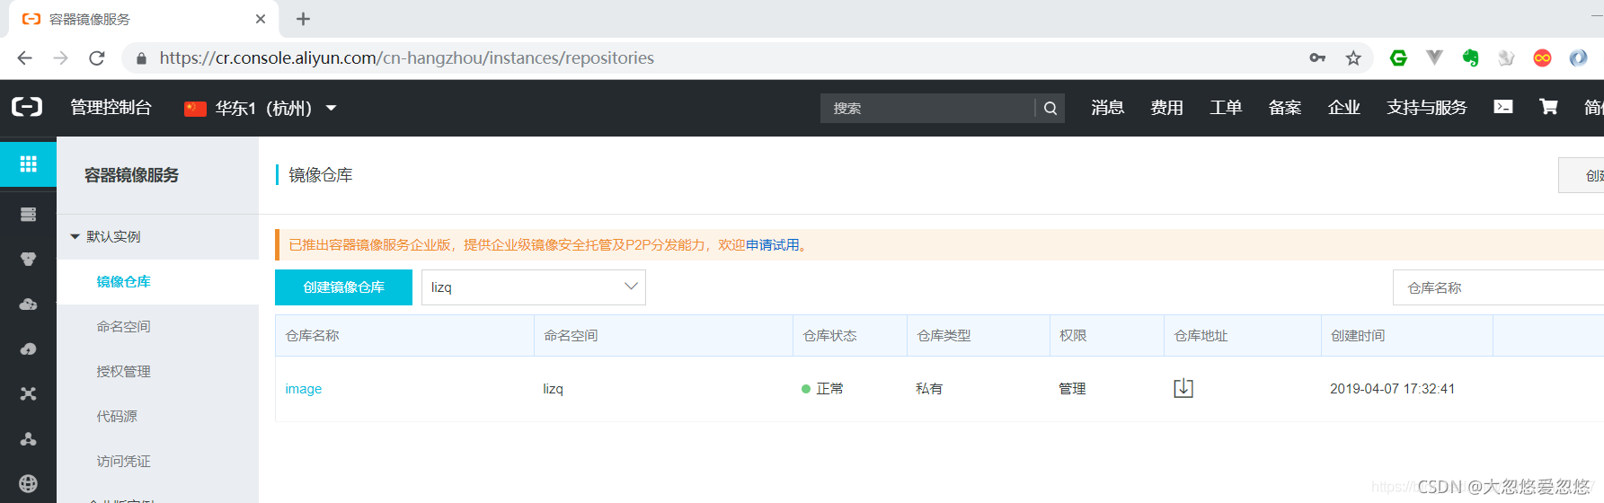Select 代码源 in left navigation
The height and width of the screenshot is (503, 1604).
(117, 417)
